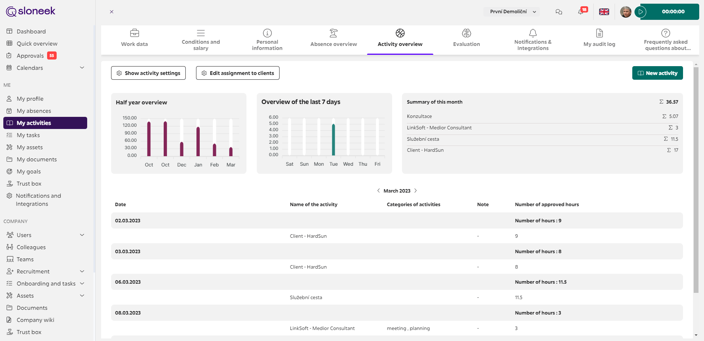Image resolution: width=704 pixels, height=341 pixels.
Task: Click the UK flag language icon
Action: pyautogui.click(x=604, y=12)
